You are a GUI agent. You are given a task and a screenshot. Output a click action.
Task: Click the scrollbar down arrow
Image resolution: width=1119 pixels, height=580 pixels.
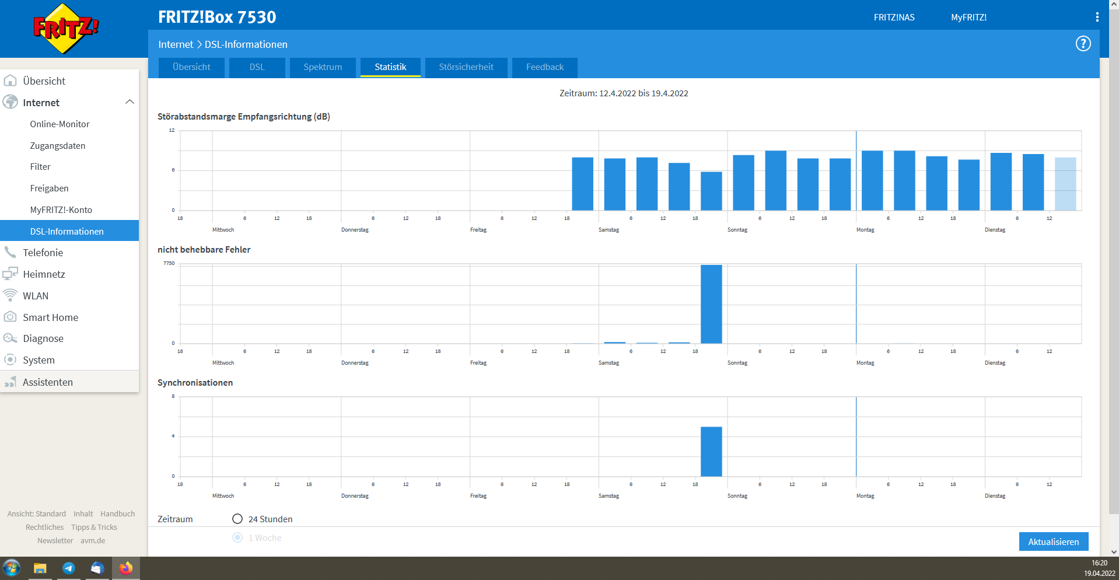click(1114, 551)
